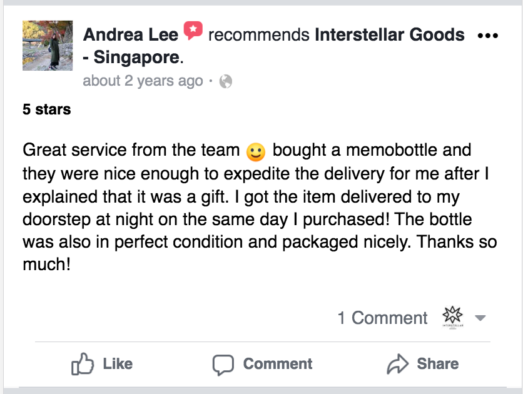Viewport: 523px width, 394px height.
Task: Click the globe public audience icon
Action: pyautogui.click(x=226, y=81)
